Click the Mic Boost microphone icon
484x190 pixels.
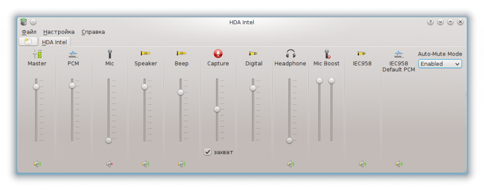click(x=327, y=54)
